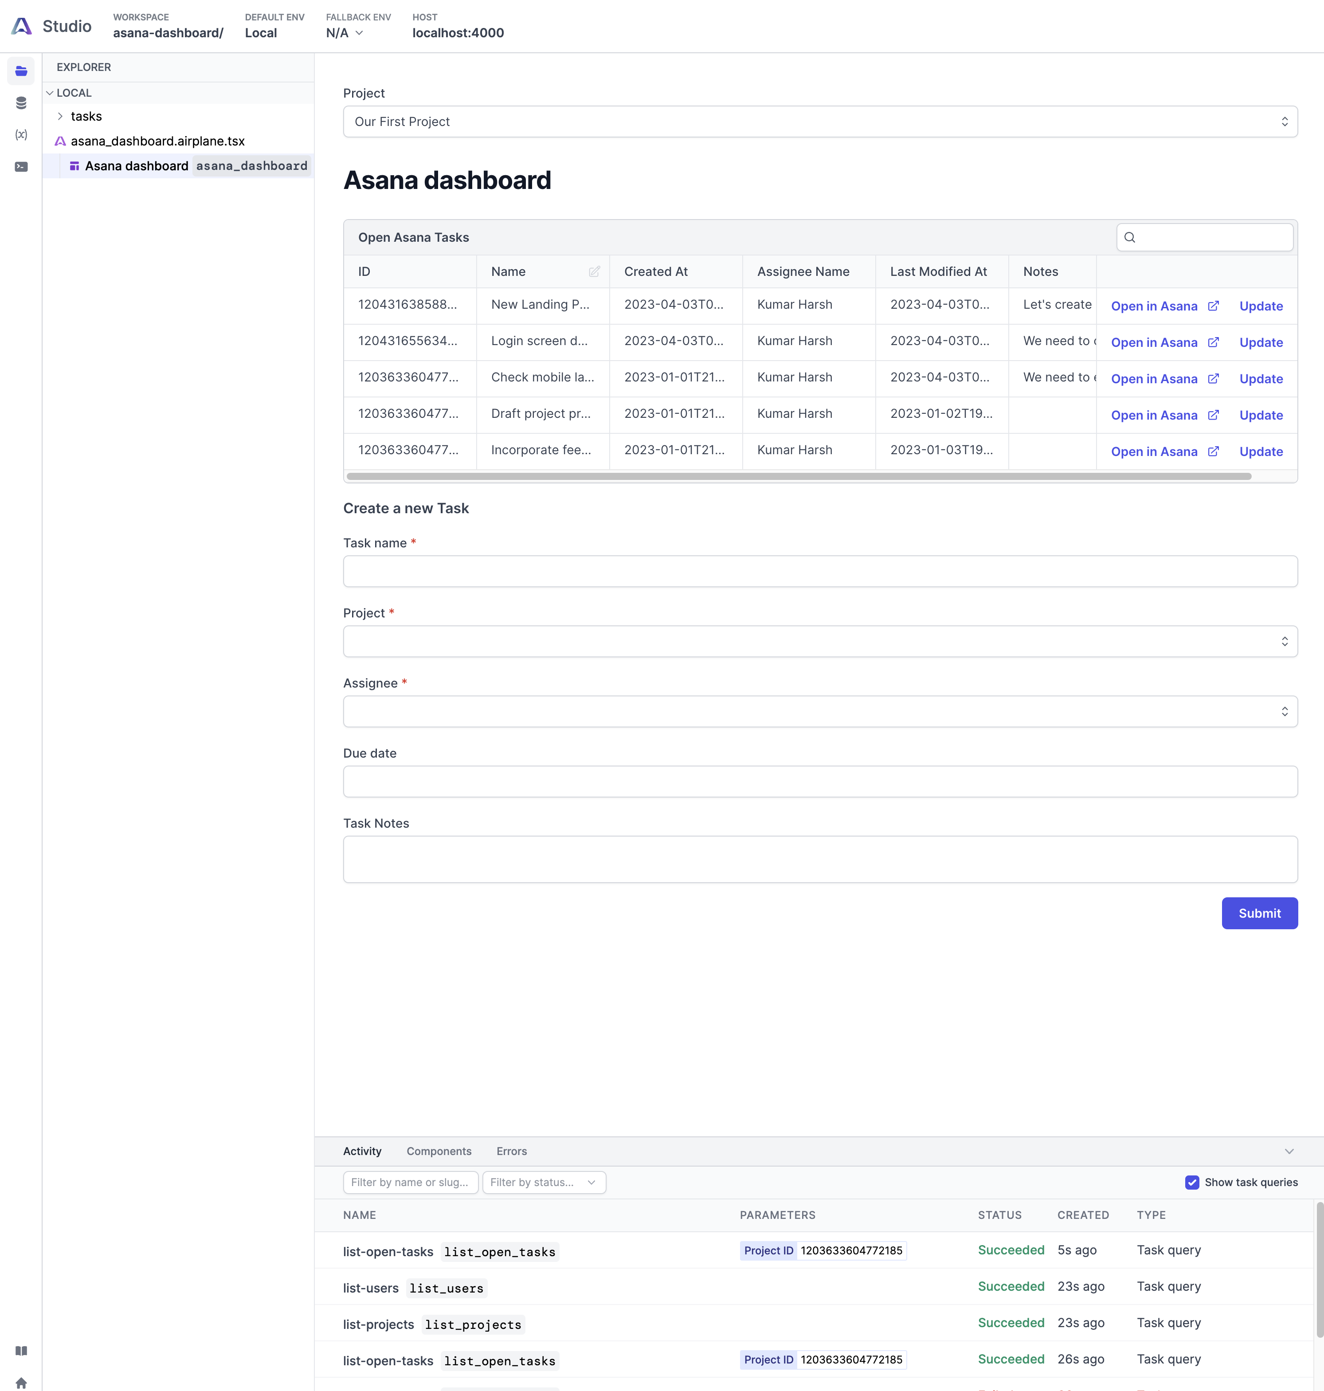Focus the Task Notes text area

click(820, 859)
